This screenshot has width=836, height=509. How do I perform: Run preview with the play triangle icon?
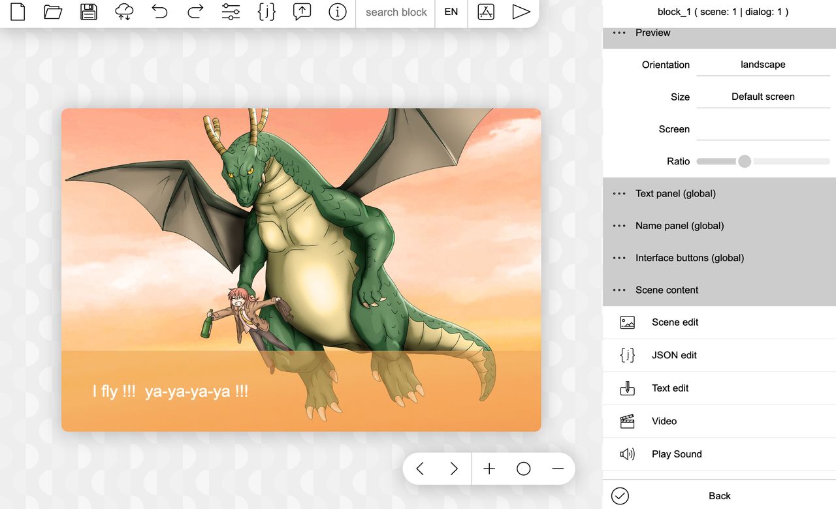pyautogui.click(x=521, y=12)
